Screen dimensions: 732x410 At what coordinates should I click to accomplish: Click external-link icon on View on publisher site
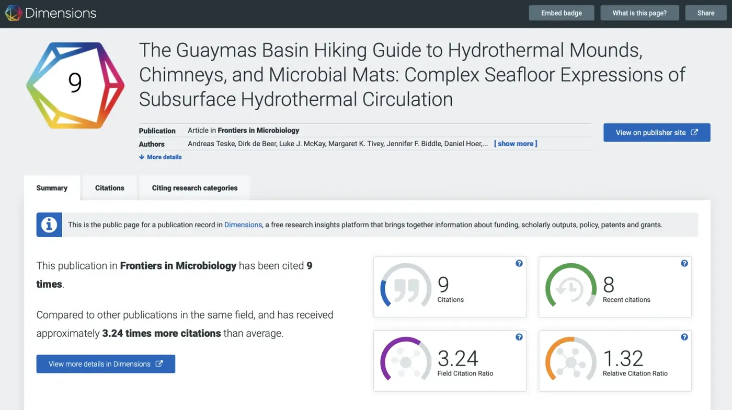click(x=694, y=132)
